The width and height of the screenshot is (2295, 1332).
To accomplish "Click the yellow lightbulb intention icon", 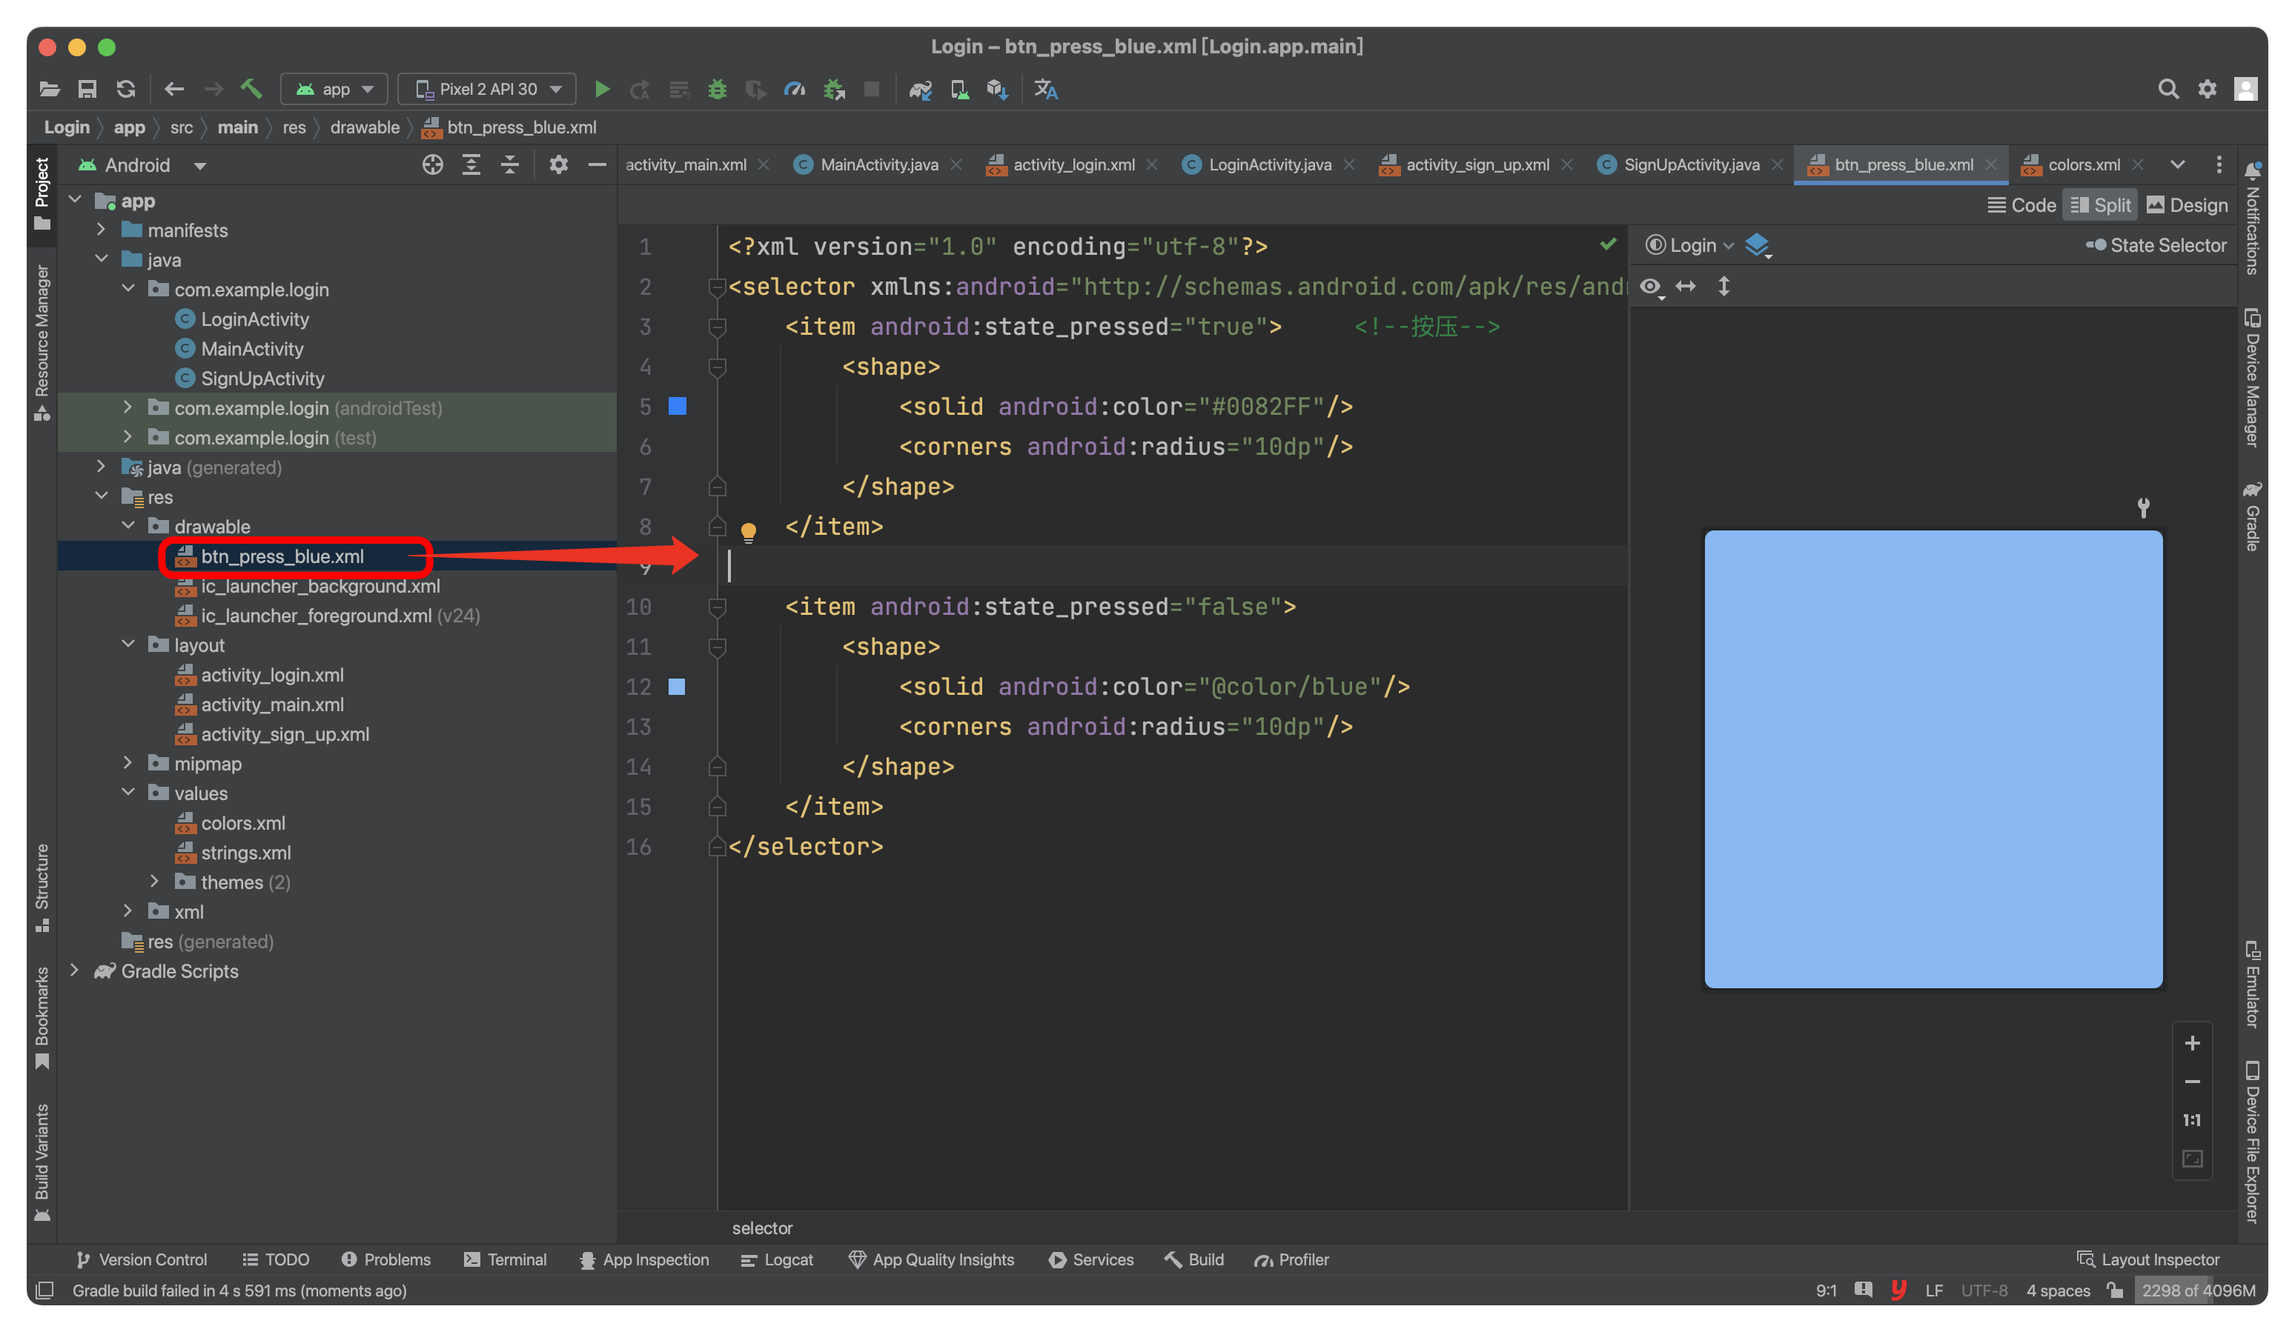I will pyautogui.click(x=749, y=532).
